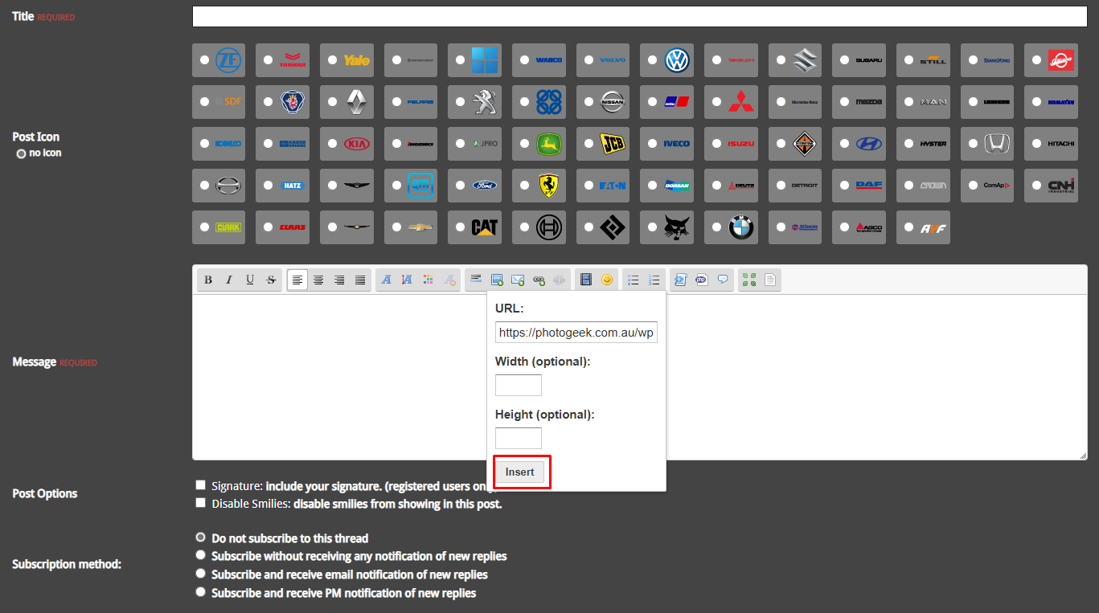Select the 'no icon' radio option

(21, 153)
